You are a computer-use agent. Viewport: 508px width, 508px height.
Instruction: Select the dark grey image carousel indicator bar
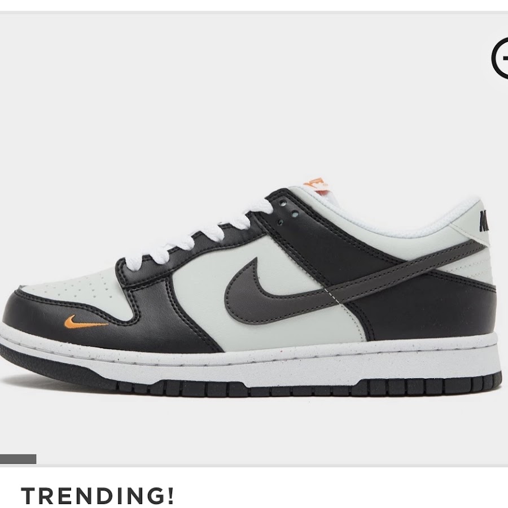click(x=18, y=459)
